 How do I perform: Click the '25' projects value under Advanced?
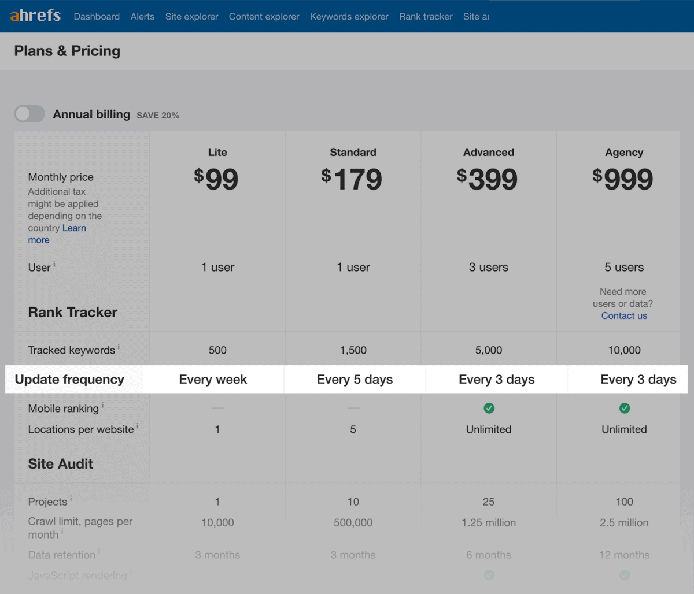click(x=489, y=502)
